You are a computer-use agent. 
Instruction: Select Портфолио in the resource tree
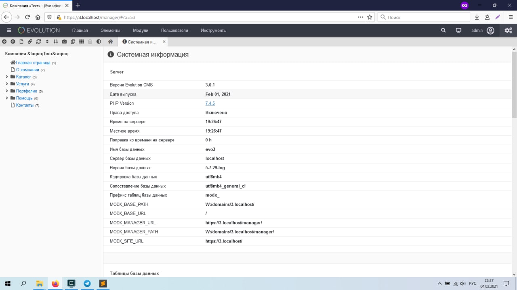(27, 91)
